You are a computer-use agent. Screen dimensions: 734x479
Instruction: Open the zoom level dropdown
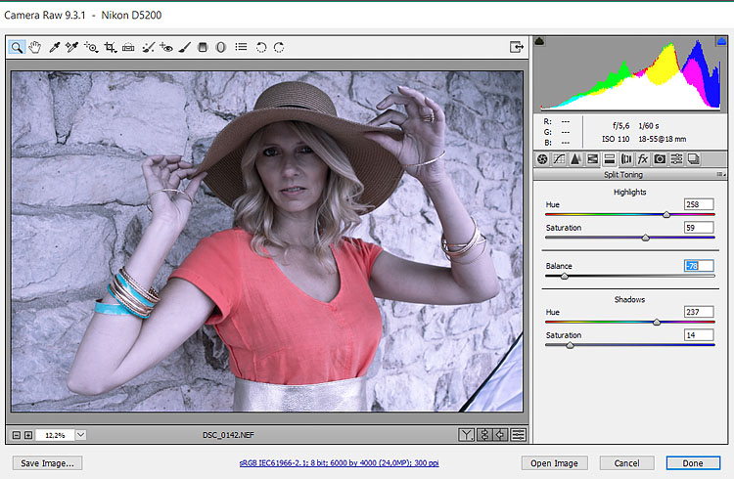pyautogui.click(x=79, y=434)
